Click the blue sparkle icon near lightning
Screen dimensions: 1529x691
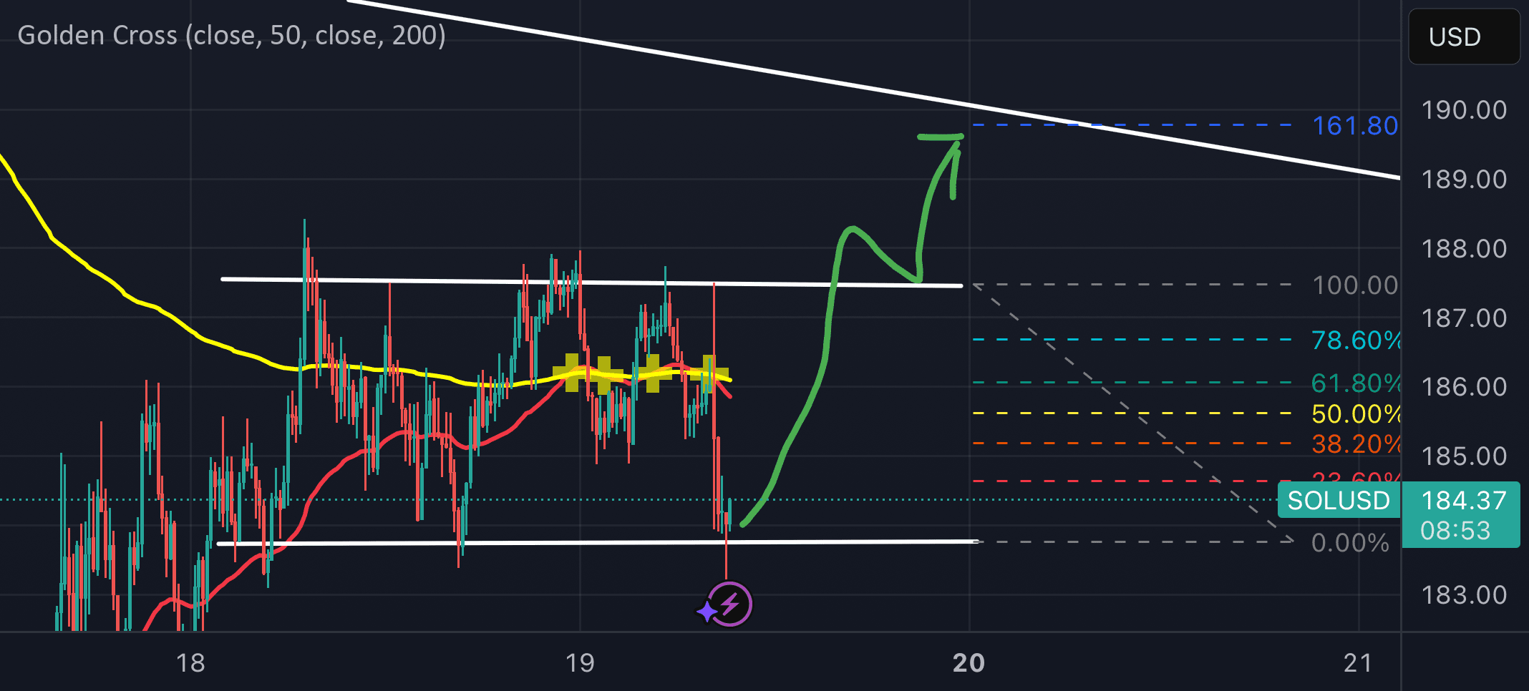coord(707,612)
